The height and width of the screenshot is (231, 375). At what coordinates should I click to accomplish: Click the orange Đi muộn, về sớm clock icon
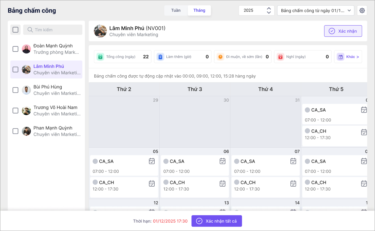coord(220,57)
